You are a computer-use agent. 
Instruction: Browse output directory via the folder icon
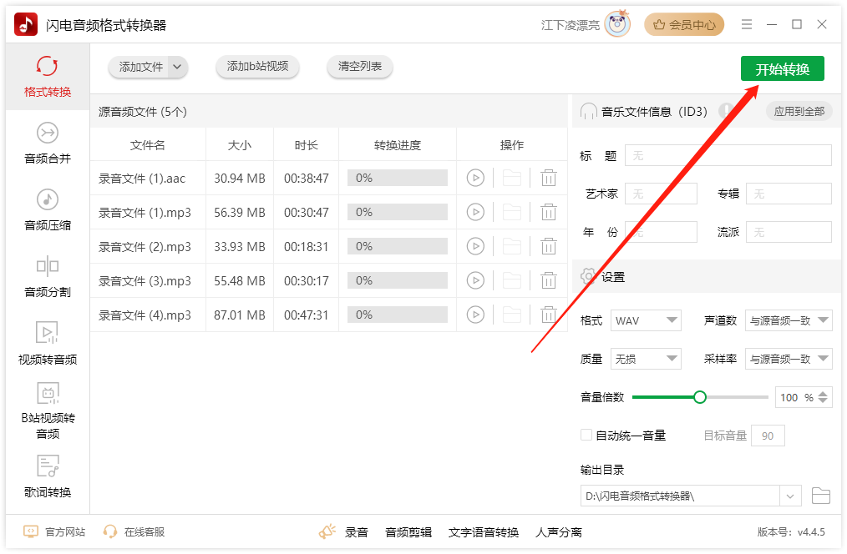pyautogui.click(x=820, y=495)
